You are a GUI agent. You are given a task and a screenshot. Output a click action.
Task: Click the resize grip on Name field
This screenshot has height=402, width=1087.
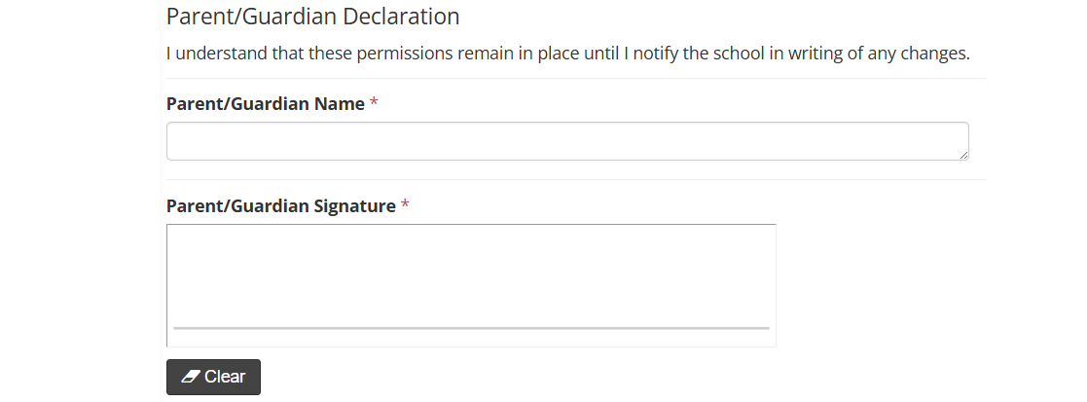[963, 155]
